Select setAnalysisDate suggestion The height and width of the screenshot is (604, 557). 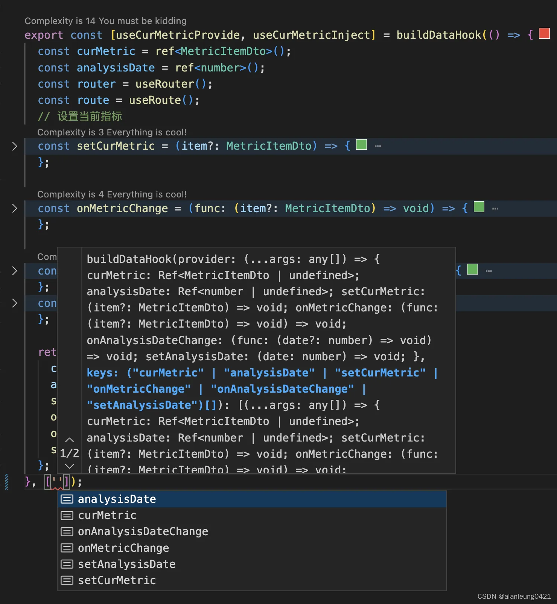[x=252, y=564]
